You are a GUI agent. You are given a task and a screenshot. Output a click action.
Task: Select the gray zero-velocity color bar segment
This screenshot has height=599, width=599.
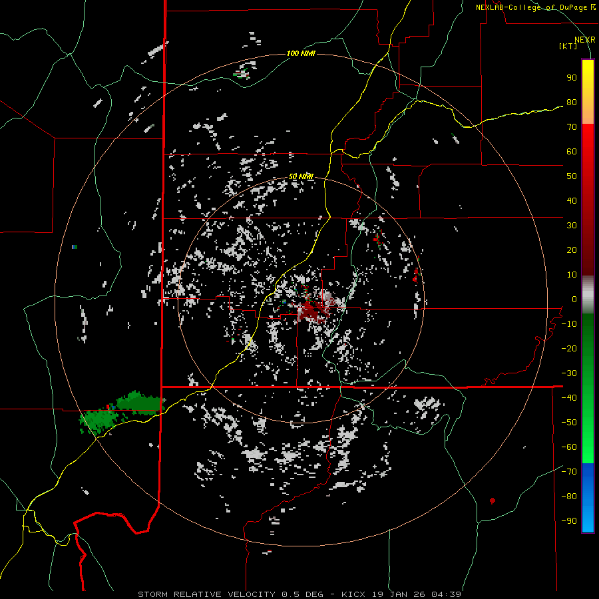click(x=588, y=294)
